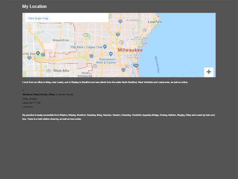This screenshot has height=179, width=238.
Task: Click the 'Office 3, Ashley House' address line
Action: (48, 94)
